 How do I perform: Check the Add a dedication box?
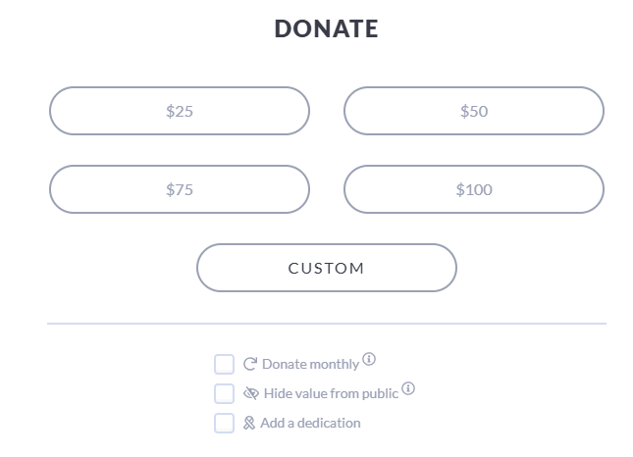[x=224, y=423]
